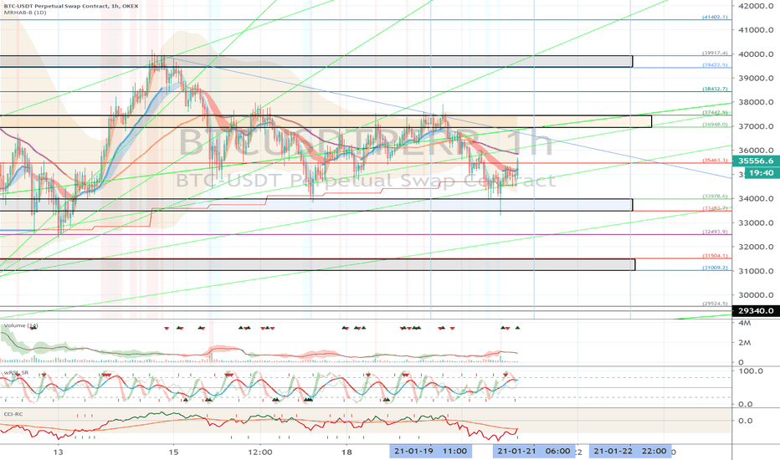Select the orange zone rectangle near 37000
This screenshot has height=460, width=780.
pyautogui.click(x=326, y=121)
